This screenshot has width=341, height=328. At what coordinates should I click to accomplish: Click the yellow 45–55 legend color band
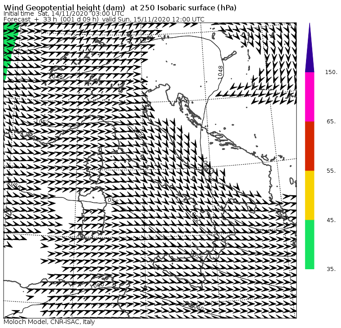click(310, 195)
